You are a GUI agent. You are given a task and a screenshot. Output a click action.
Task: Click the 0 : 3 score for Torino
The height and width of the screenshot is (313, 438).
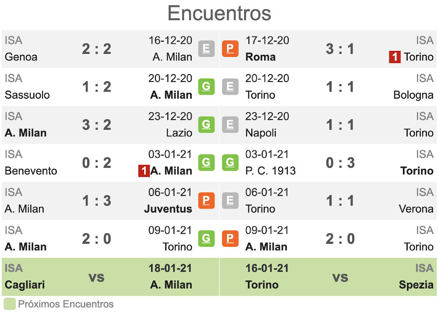pyautogui.click(x=340, y=163)
